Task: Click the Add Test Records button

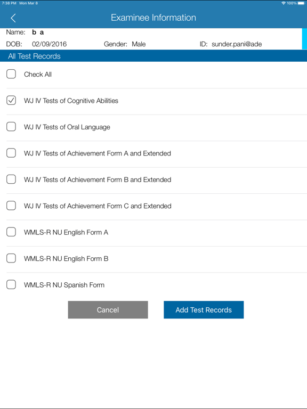Action: [x=204, y=309]
